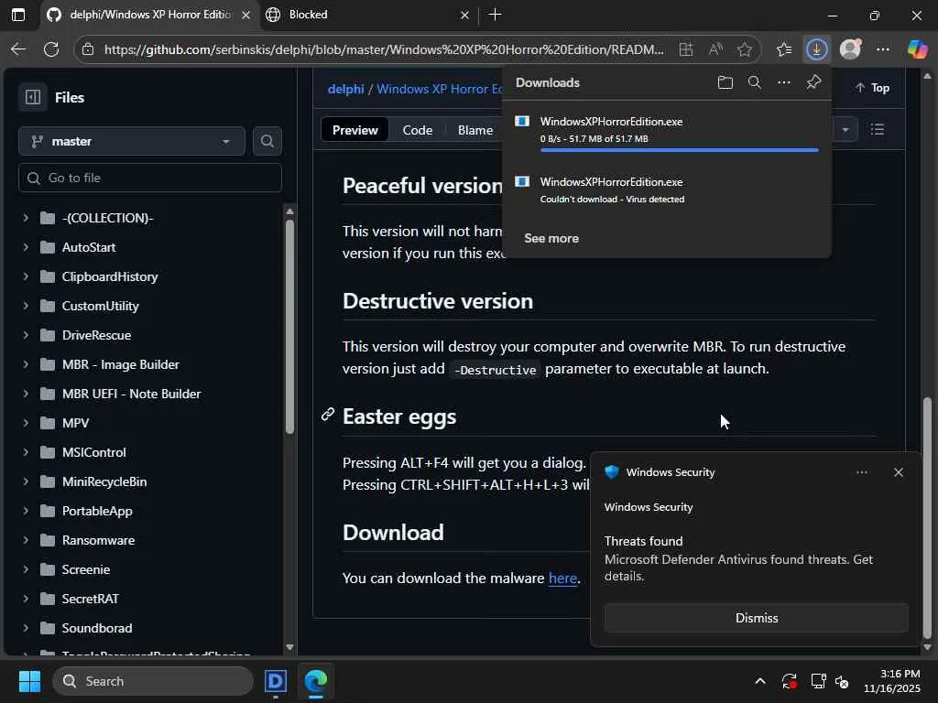Open the MiniRecycleBin folder
The image size is (938, 703).
(104, 481)
